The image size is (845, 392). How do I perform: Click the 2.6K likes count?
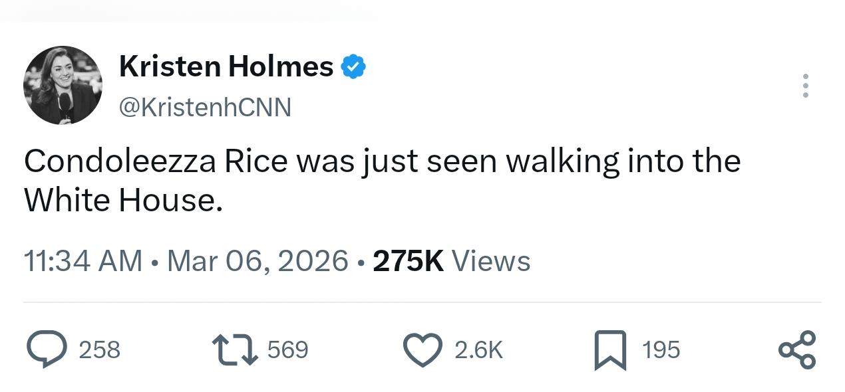479,350
